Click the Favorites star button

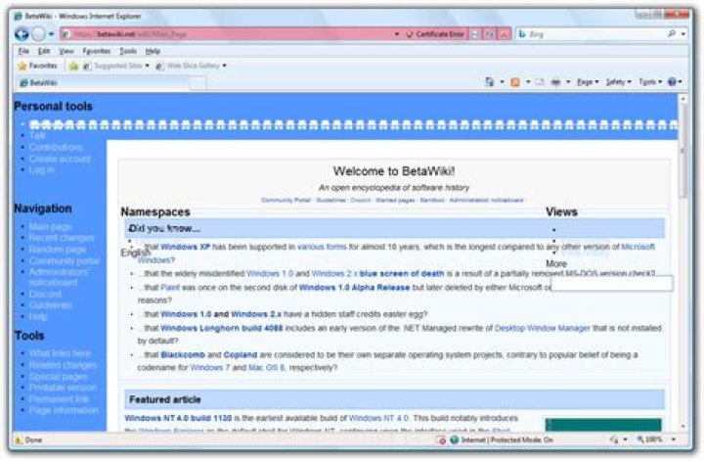pos(38,66)
